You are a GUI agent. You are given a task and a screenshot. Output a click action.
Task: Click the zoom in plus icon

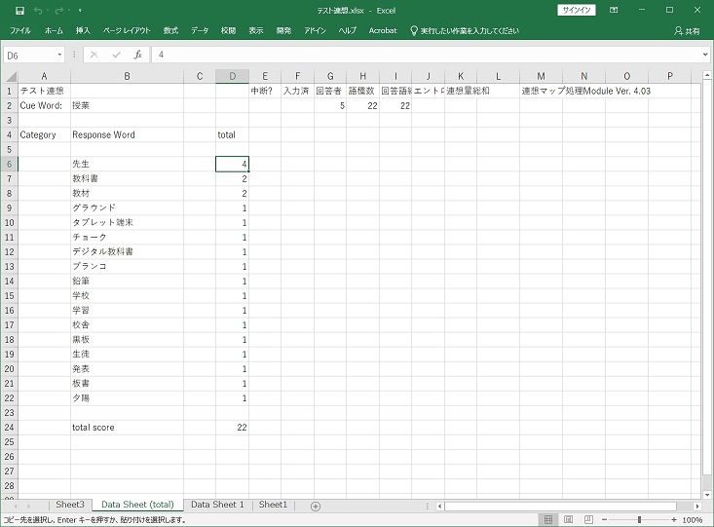point(673,520)
